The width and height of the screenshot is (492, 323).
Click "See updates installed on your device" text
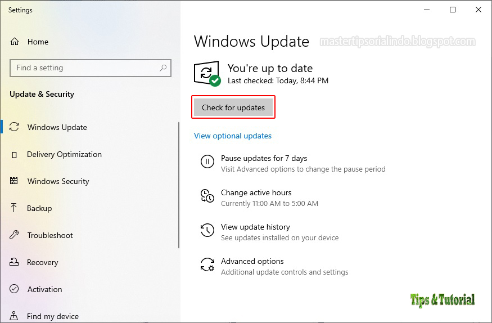(280, 237)
